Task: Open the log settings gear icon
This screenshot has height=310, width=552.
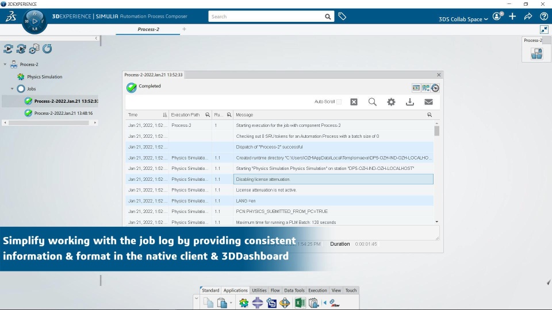Action: click(x=391, y=102)
